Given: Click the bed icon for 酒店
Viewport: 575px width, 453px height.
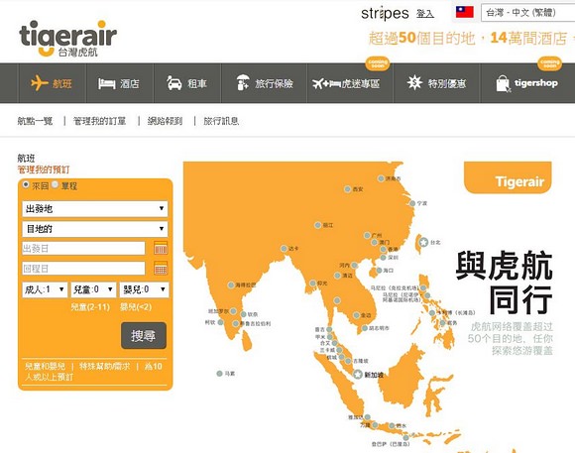Looking at the screenshot, I should tap(107, 83).
